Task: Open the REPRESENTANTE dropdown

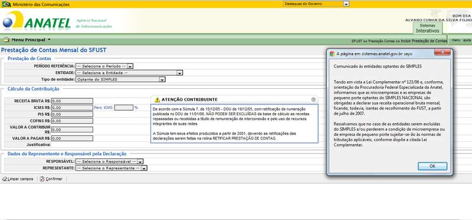Action: [111, 168]
